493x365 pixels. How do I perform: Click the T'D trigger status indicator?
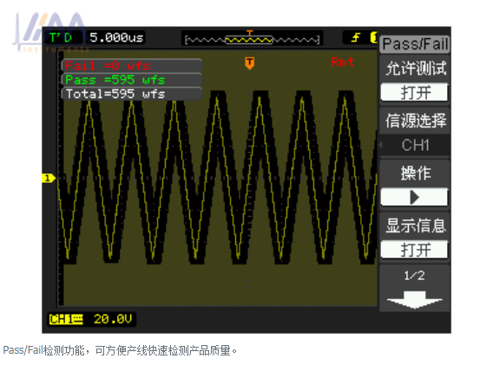pyautogui.click(x=61, y=37)
